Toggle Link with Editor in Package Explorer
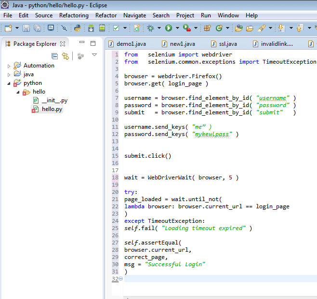This screenshot has height=299, width=317. coord(66,56)
